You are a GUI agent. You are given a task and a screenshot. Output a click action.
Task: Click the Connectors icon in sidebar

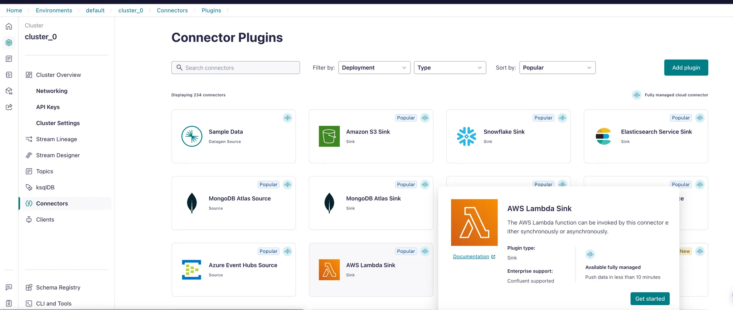29,203
